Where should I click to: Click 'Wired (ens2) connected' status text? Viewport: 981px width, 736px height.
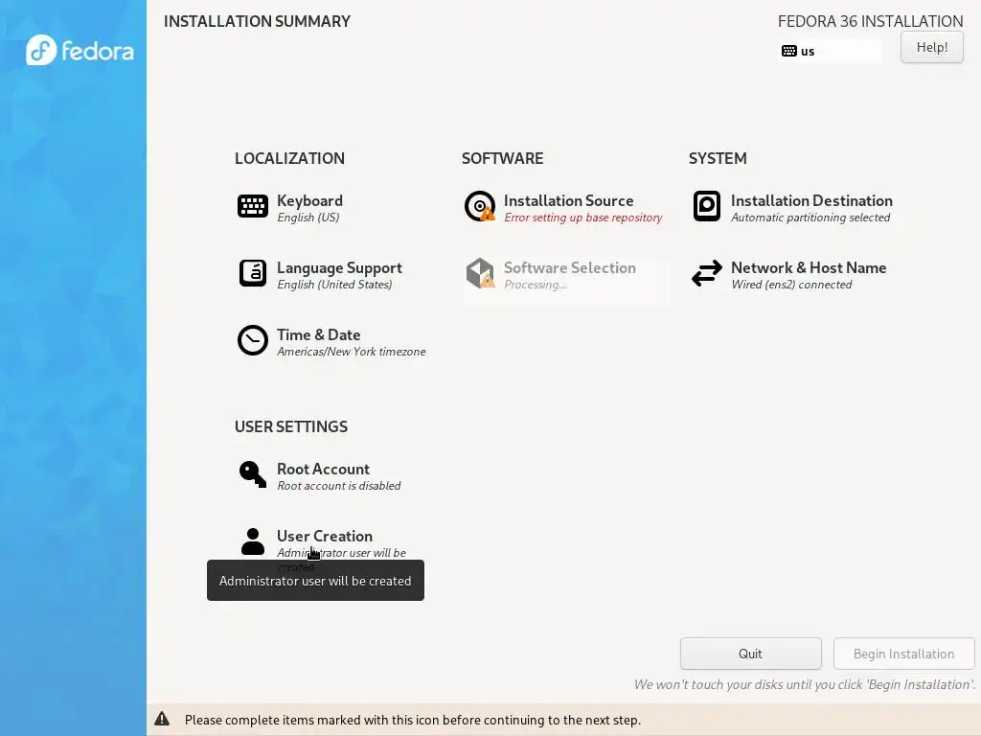pyautogui.click(x=791, y=284)
